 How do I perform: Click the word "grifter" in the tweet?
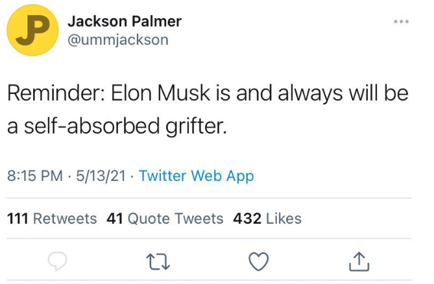point(197,124)
